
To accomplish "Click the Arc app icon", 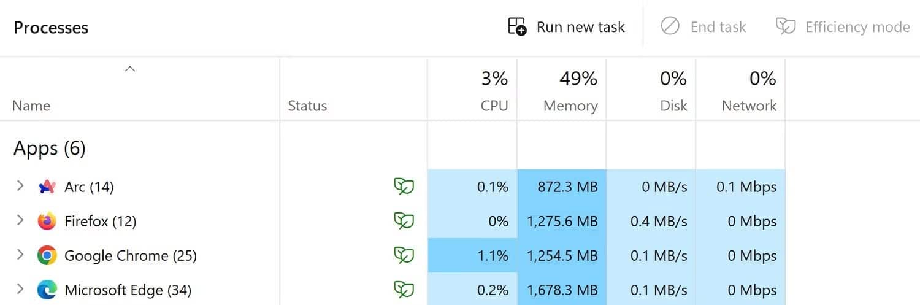I will [47, 187].
